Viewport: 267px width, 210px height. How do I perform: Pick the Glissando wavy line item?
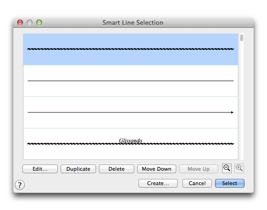point(130,144)
